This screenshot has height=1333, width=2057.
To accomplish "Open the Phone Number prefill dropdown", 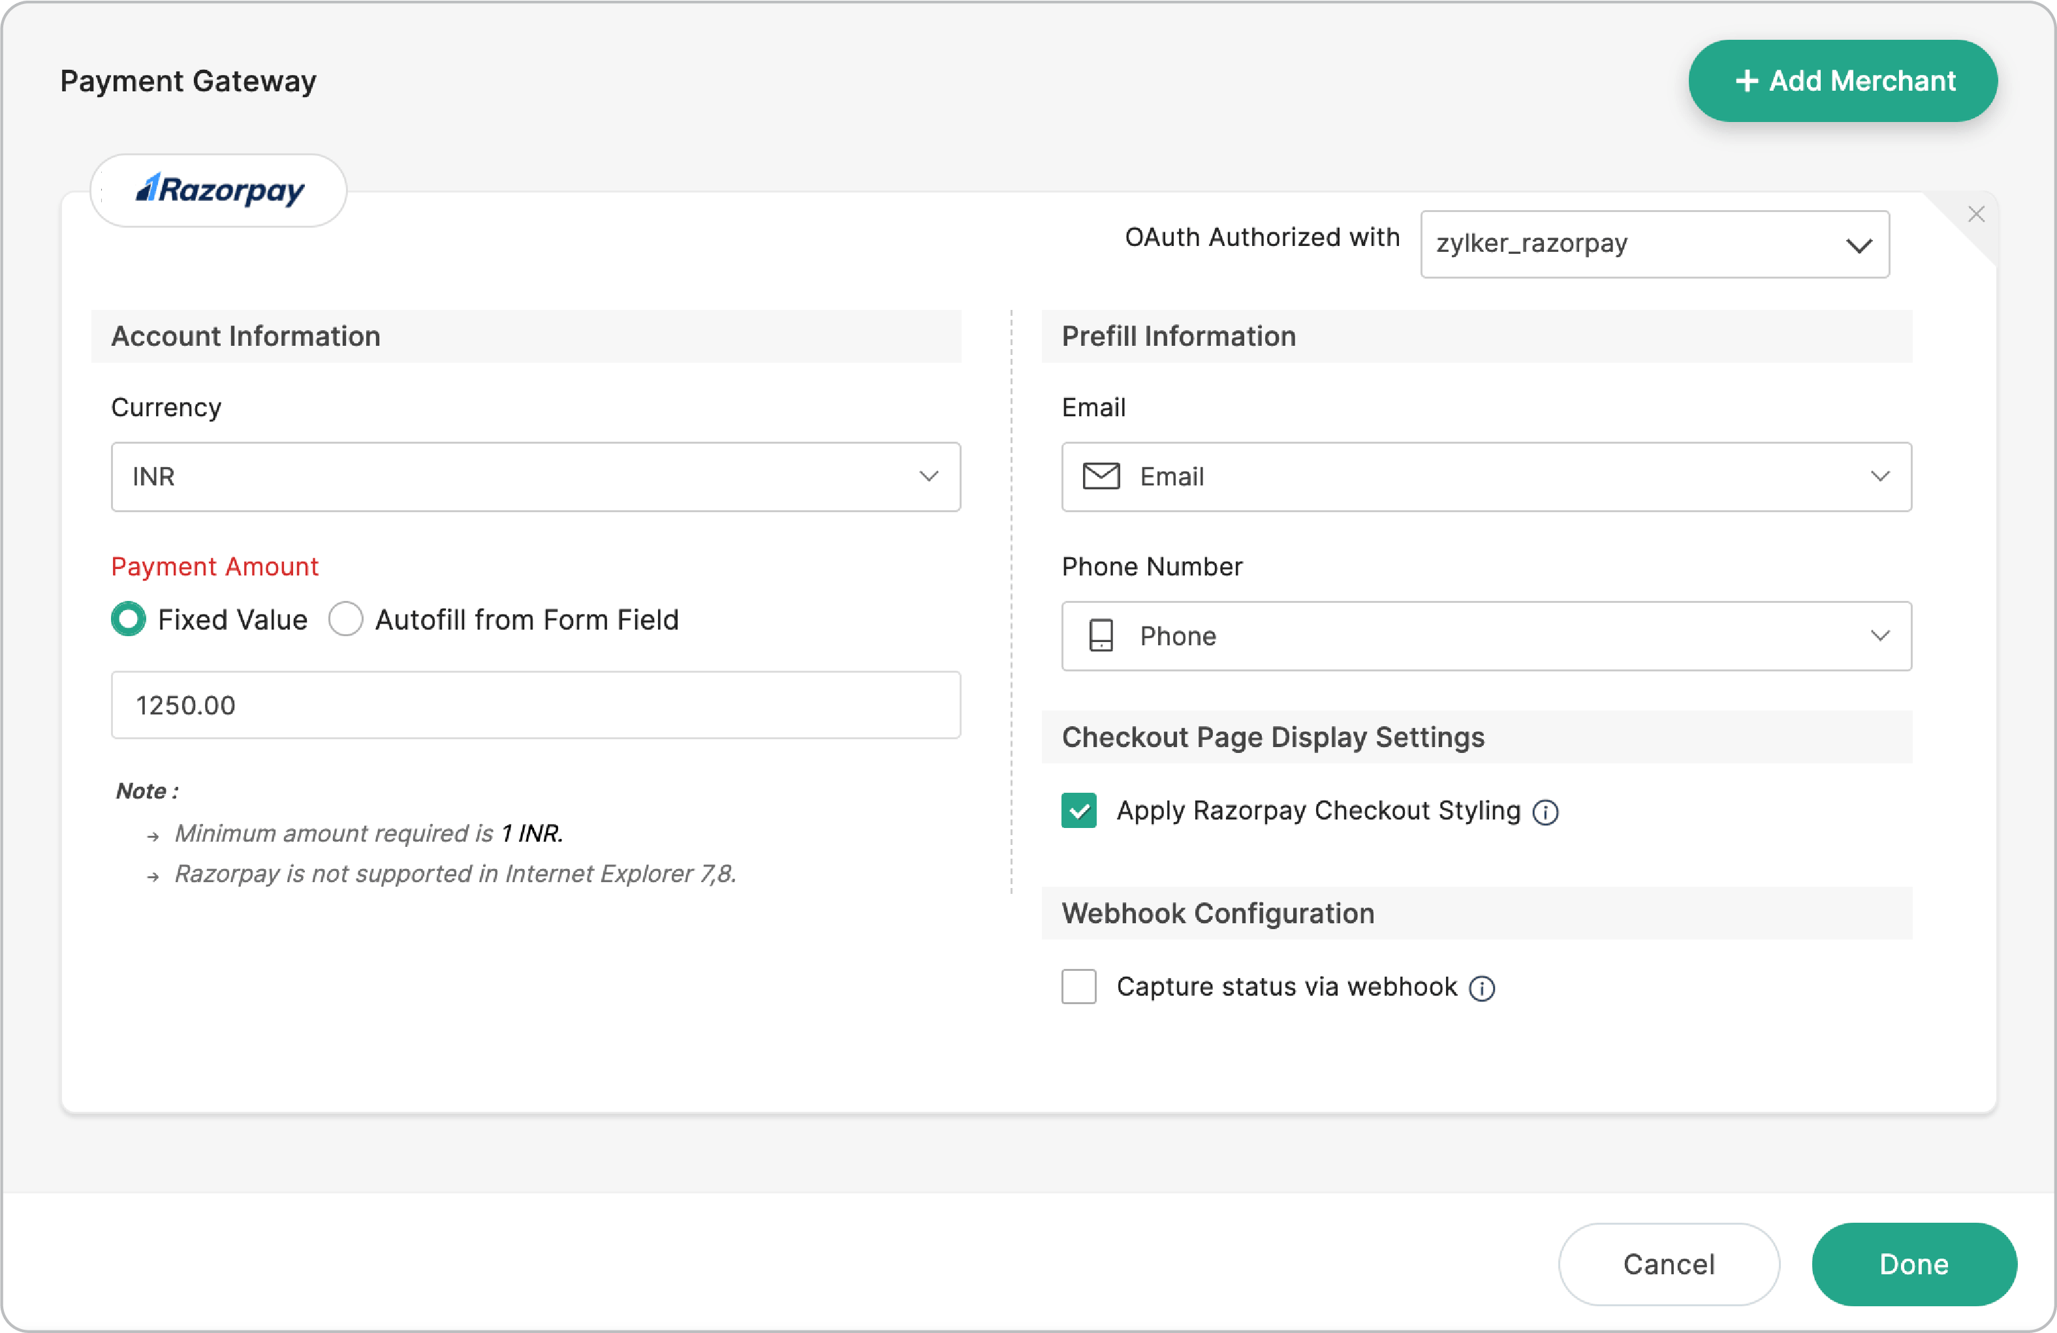I will tap(1881, 636).
